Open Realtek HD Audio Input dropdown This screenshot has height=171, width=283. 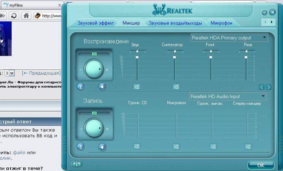263,96
